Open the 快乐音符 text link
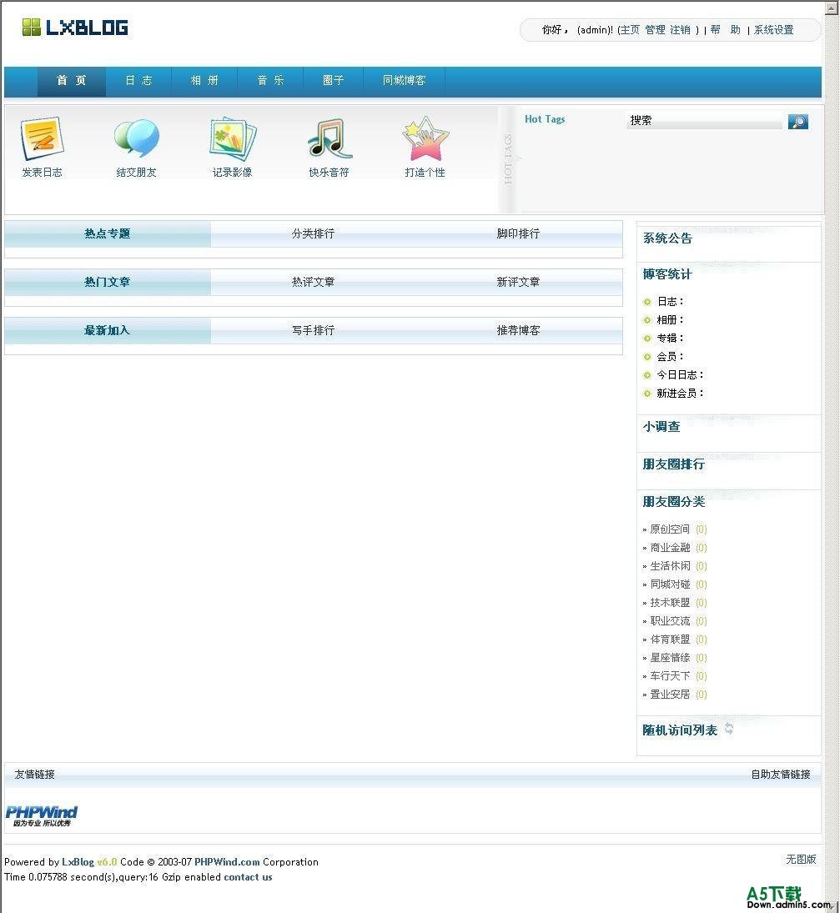840x913 pixels. tap(329, 173)
